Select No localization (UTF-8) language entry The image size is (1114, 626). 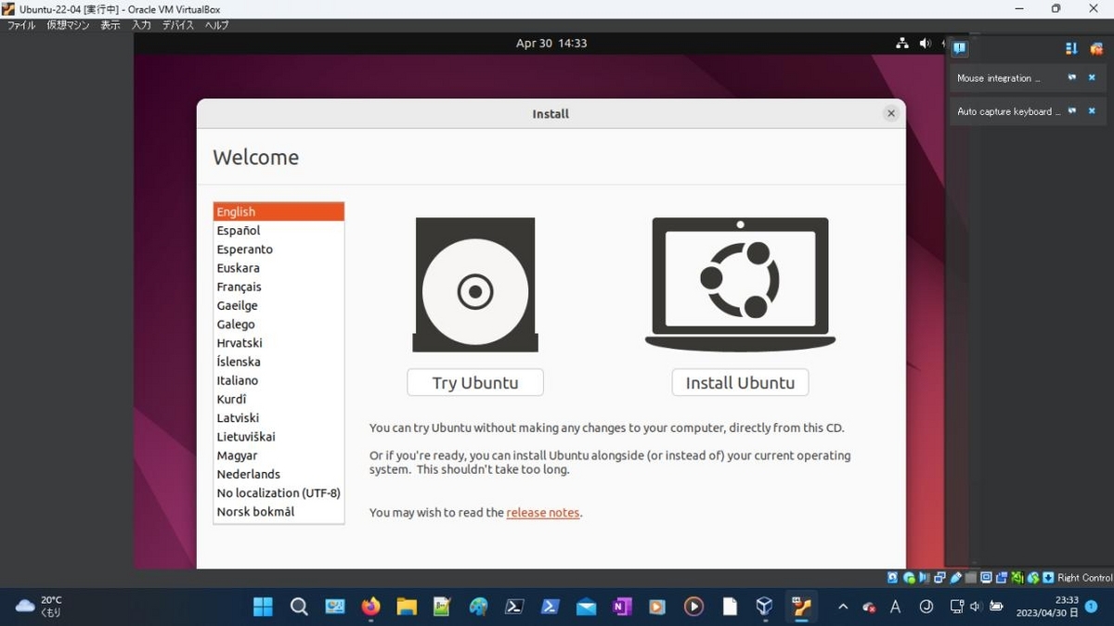278,492
